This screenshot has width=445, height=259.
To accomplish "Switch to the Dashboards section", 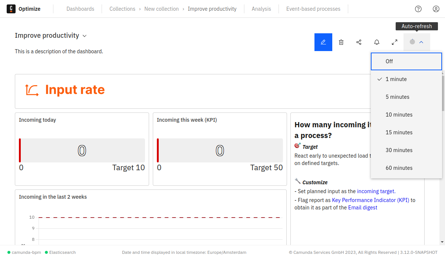I will (80, 9).
